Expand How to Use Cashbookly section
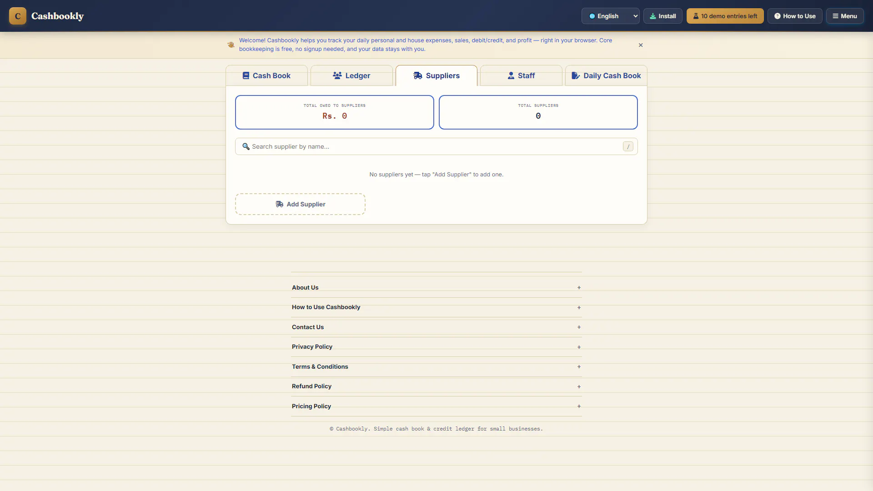 coord(436,307)
